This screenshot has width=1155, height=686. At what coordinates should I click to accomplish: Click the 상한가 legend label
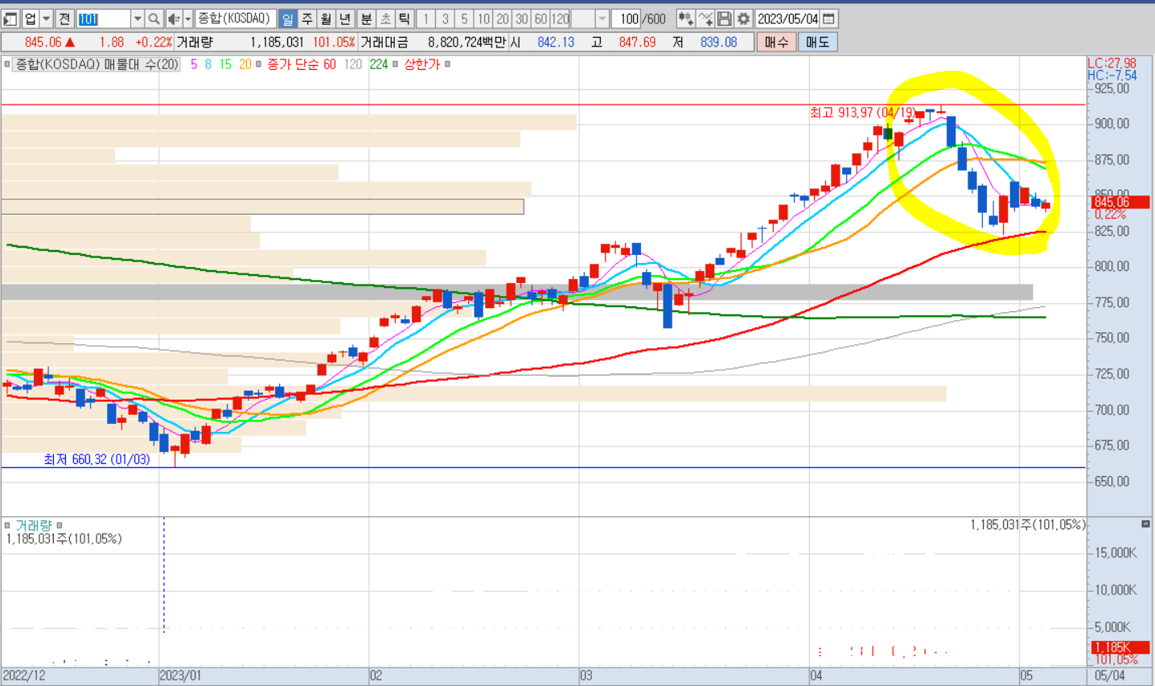coord(422,64)
